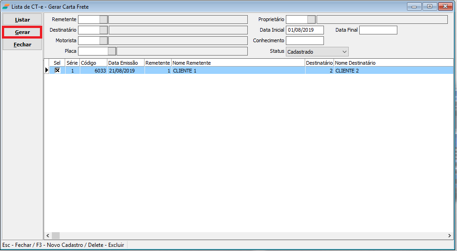The image size is (457, 251).
Task: Maximize the Lista de CT-e window
Action: 430,6
